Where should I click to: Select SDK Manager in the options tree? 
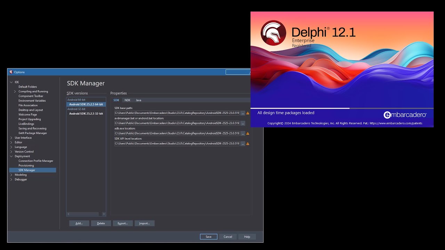pos(33,170)
